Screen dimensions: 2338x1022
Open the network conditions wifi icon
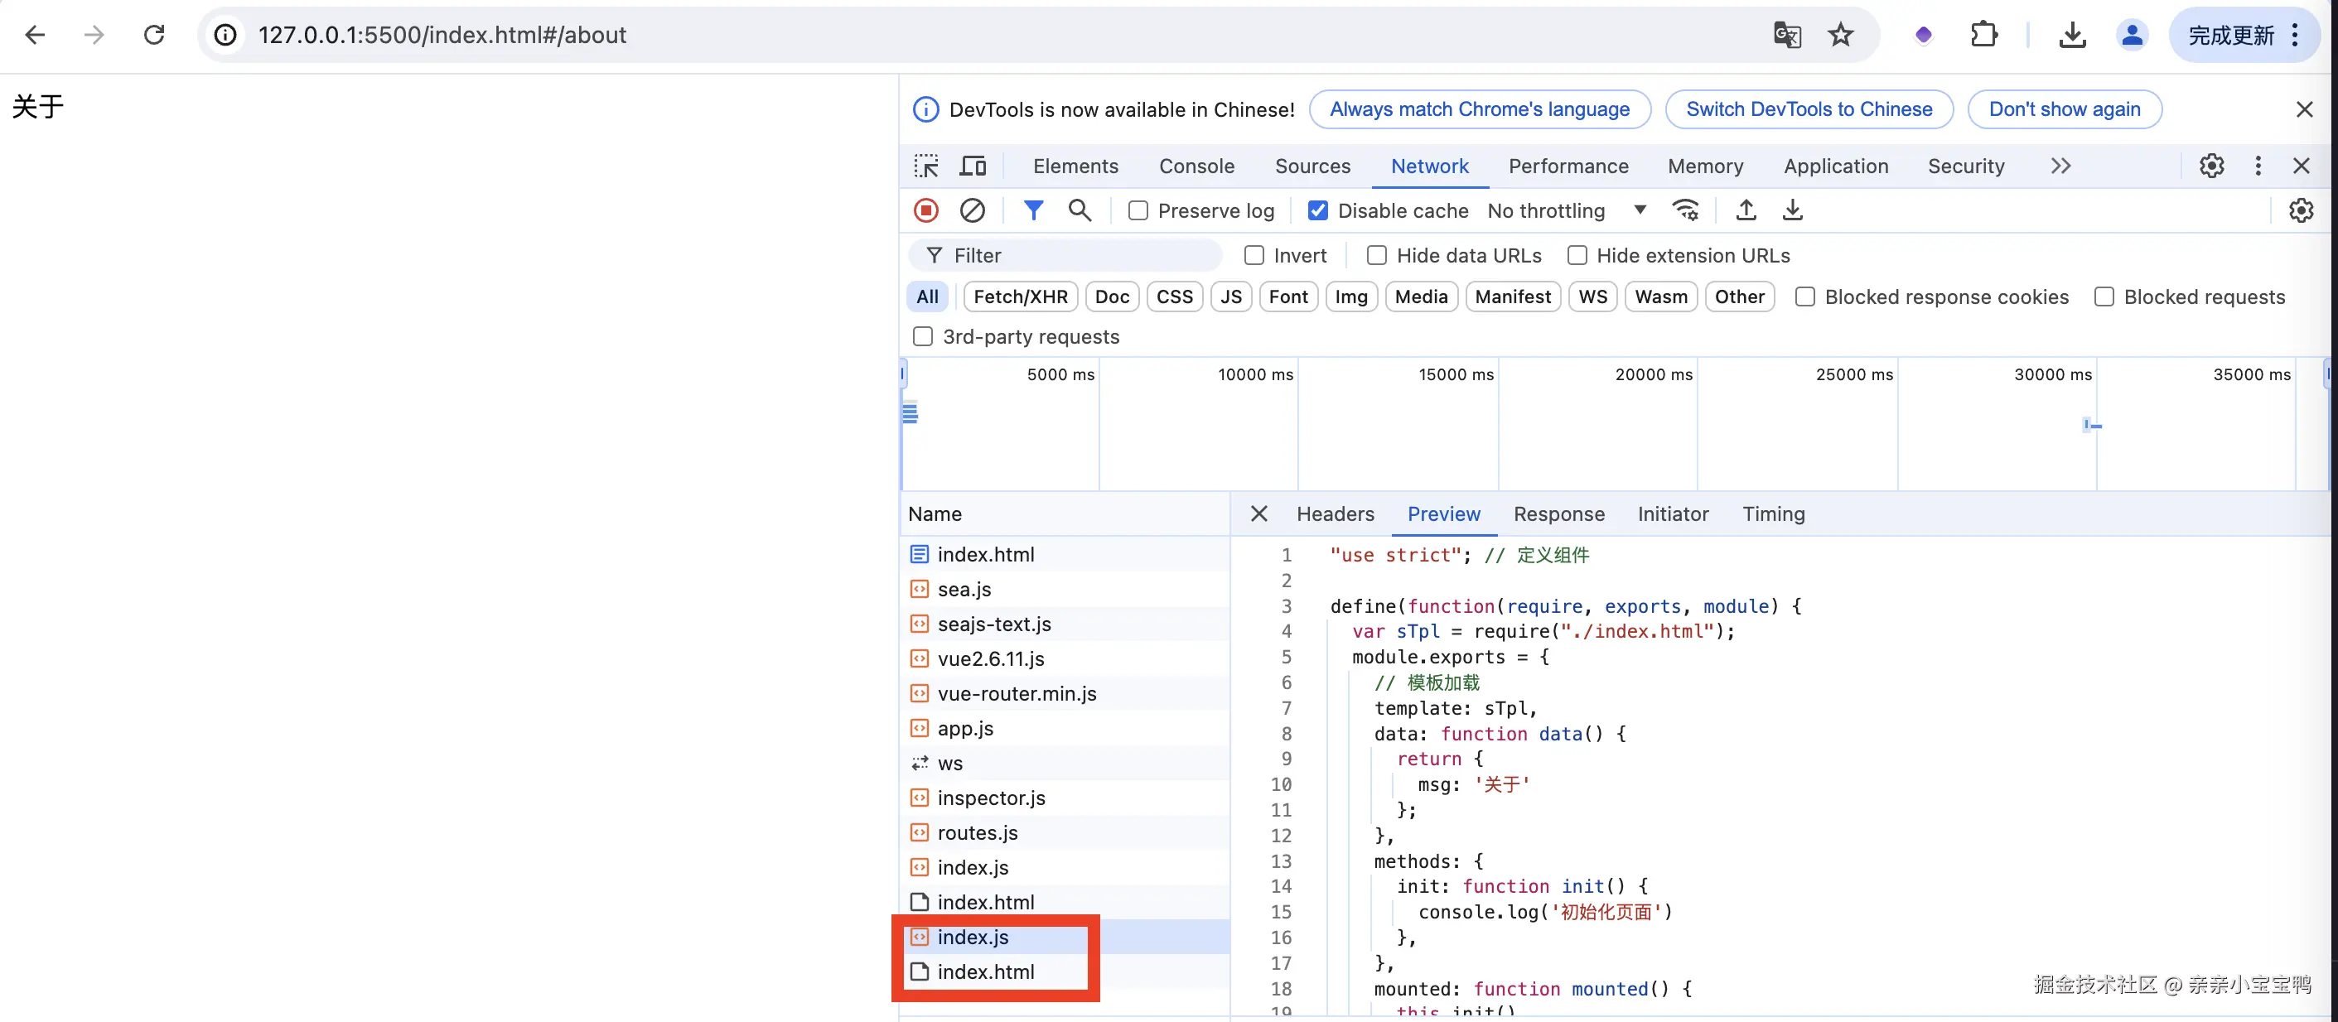(x=1685, y=210)
